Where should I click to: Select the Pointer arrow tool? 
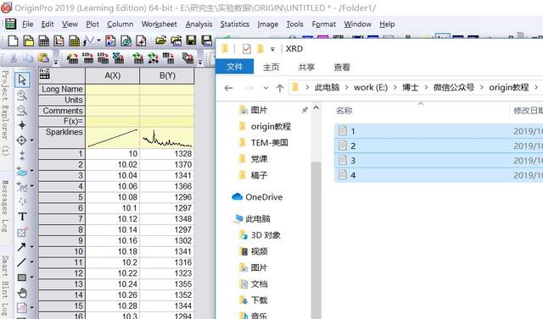click(22, 80)
